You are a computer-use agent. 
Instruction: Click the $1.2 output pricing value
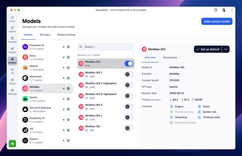[x=186, y=100]
